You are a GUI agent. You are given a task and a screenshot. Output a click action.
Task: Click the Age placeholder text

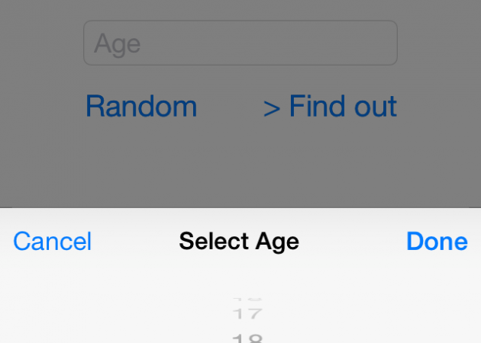coord(118,43)
